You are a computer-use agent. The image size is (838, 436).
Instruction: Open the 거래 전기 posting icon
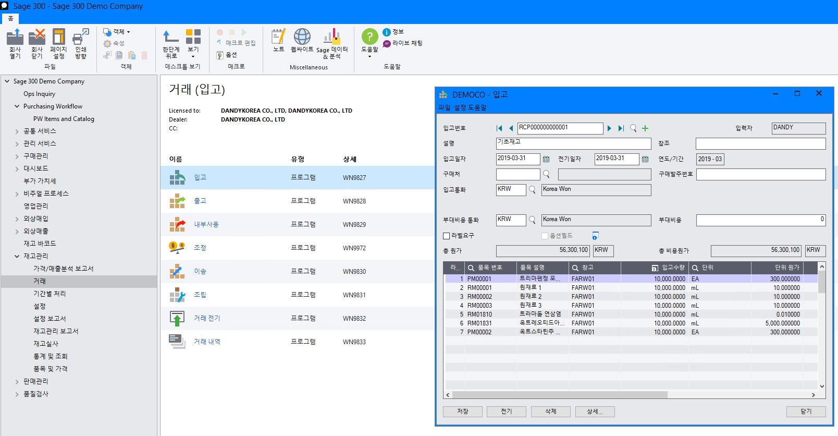tap(177, 318)
